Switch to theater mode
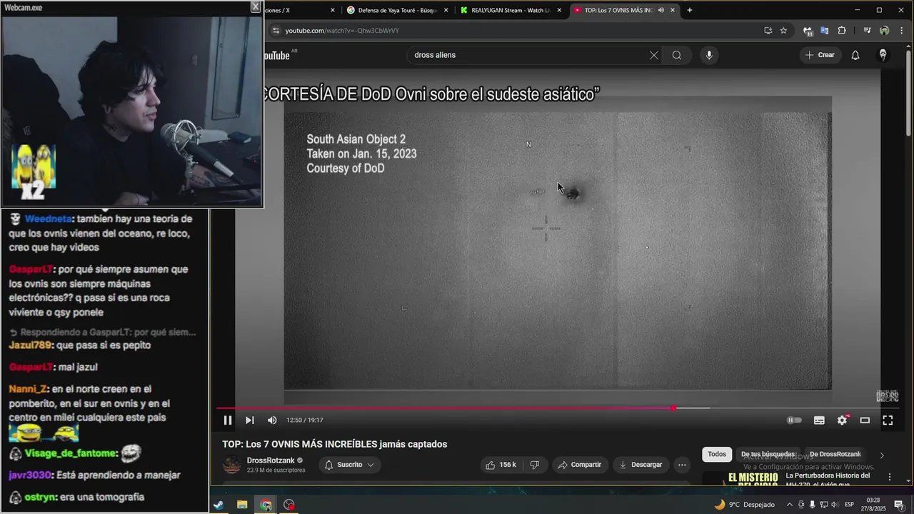Screen dimensions: 914x514 pyautogui.click(x=865, y=420)
